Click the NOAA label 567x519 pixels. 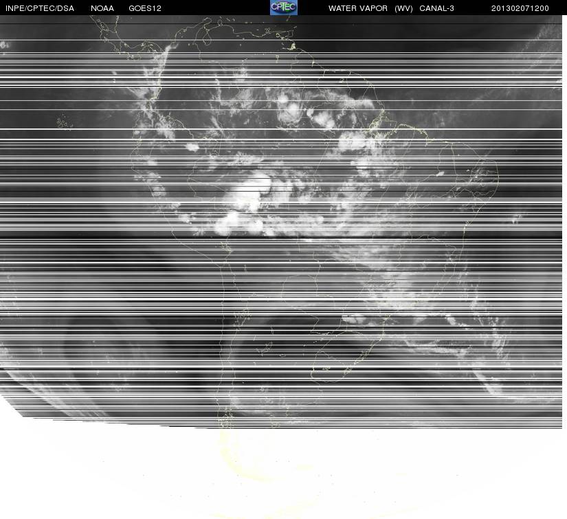pos(102,8)
